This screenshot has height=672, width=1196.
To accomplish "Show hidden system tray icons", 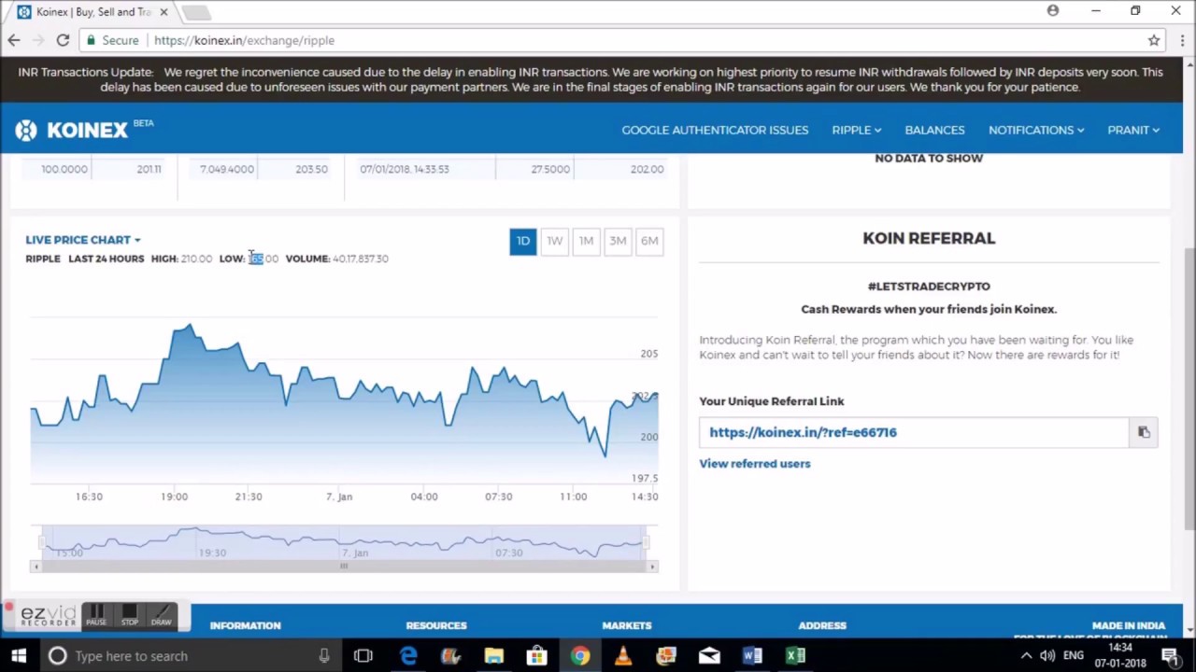I will [1026, 656].
